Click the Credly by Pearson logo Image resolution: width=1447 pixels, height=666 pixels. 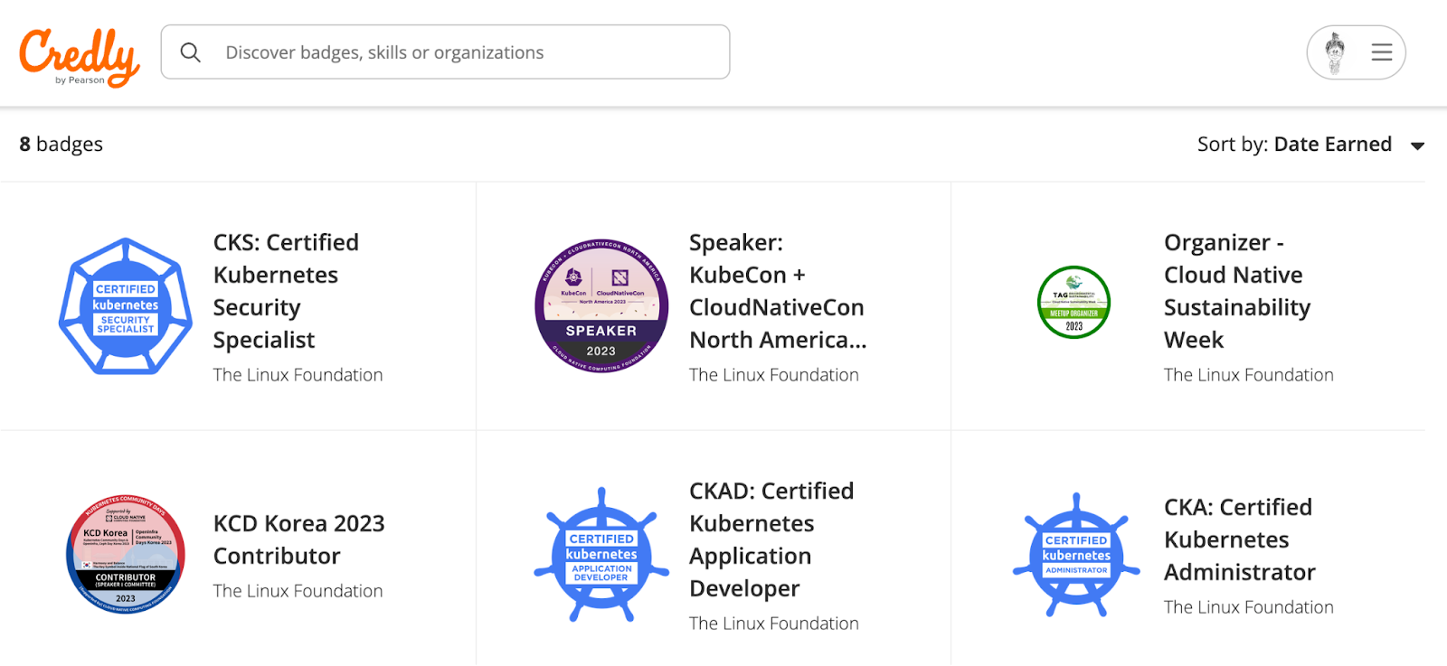[x=80, y=57]
